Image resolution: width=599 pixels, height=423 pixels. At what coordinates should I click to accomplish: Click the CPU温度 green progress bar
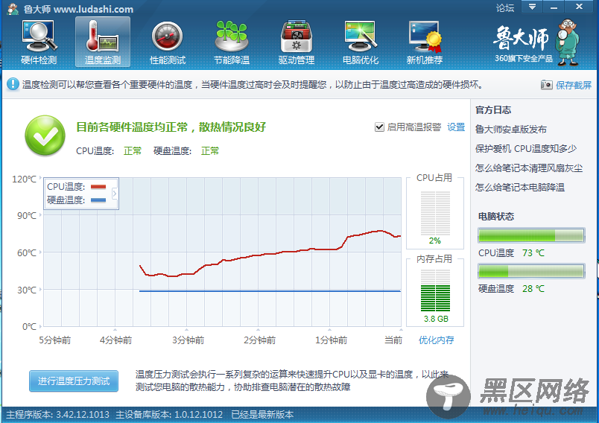(x=531, y=235)
